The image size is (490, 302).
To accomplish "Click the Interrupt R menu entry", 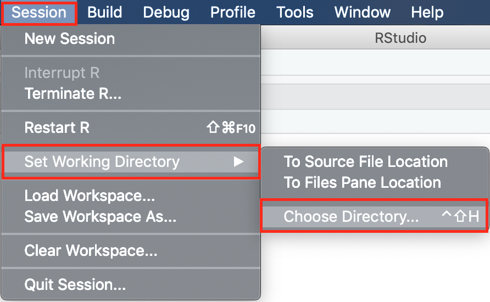I will [x=62, y=73].
